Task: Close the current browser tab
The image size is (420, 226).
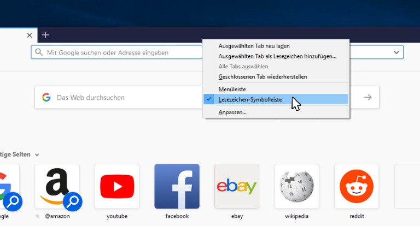Action: tap(30, 35)
